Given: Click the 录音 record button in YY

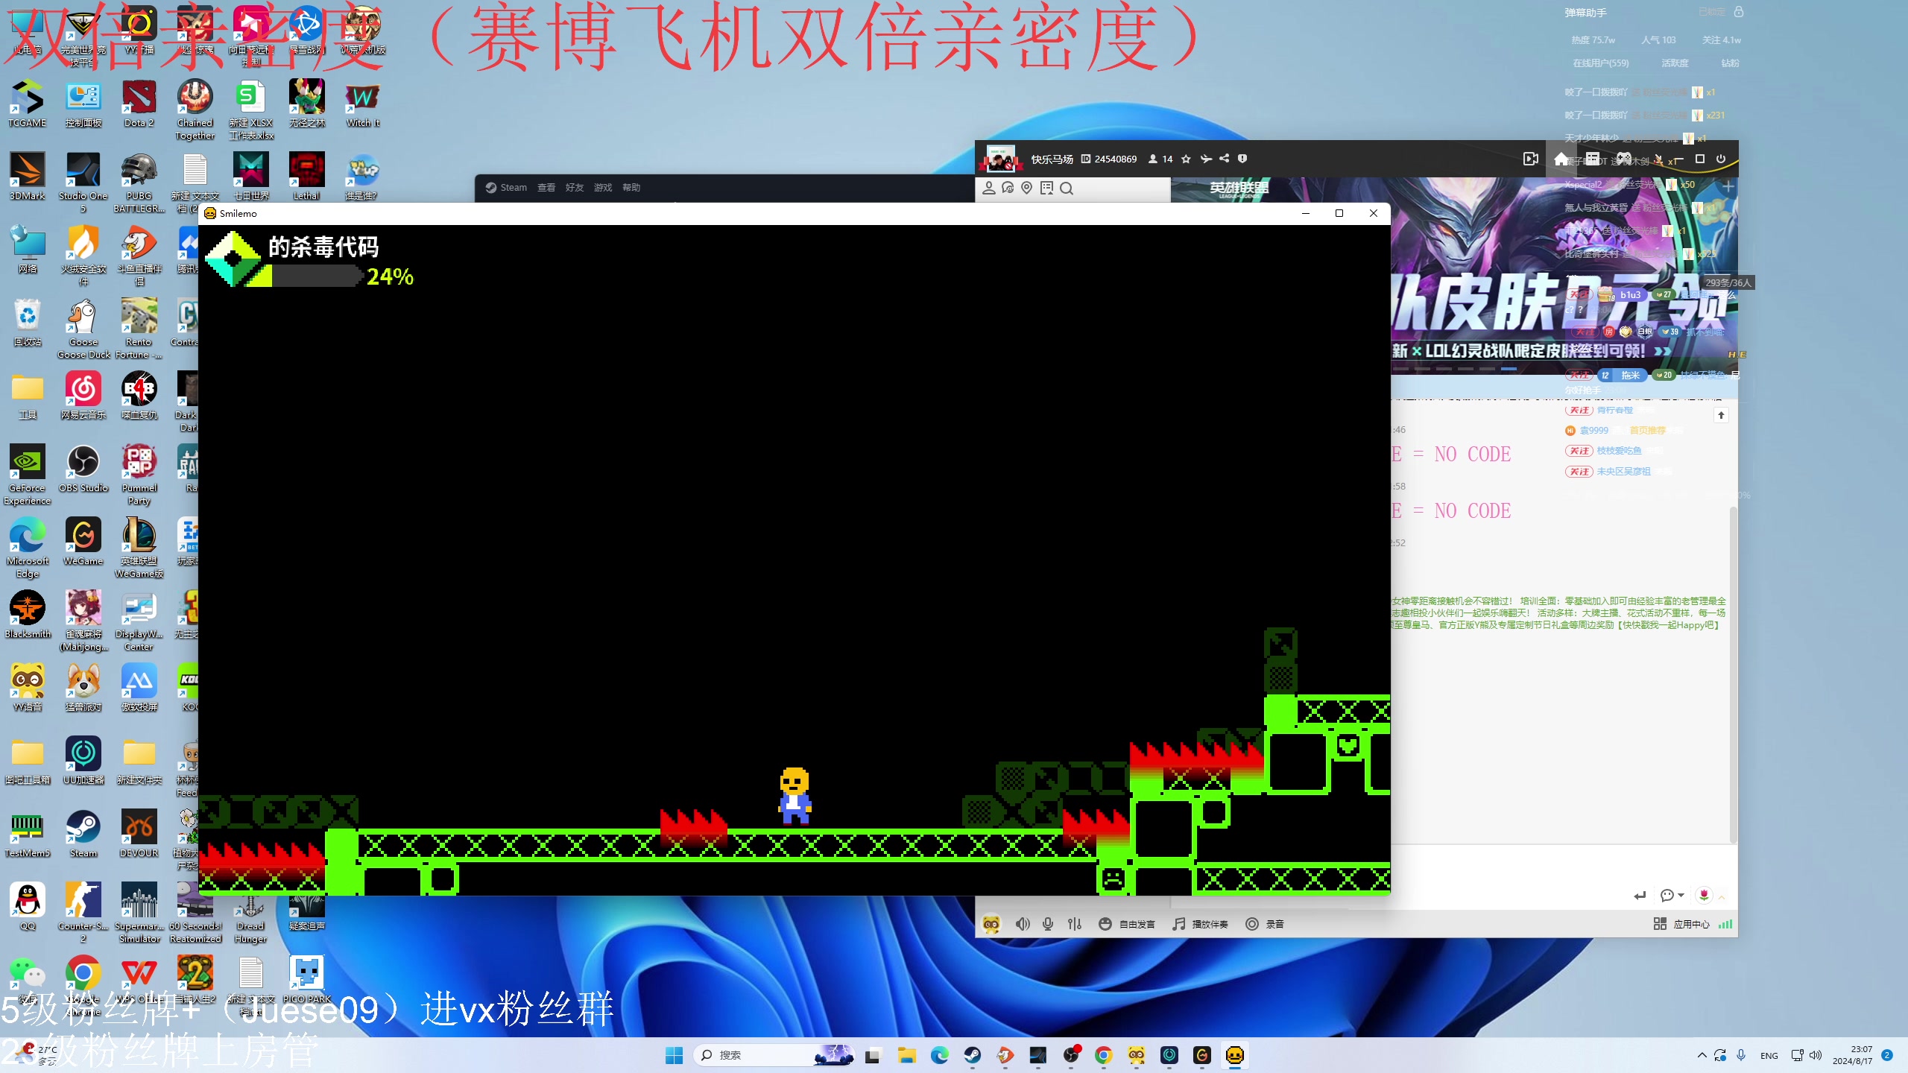Looking at the screenshot, I should (1265, 924).
